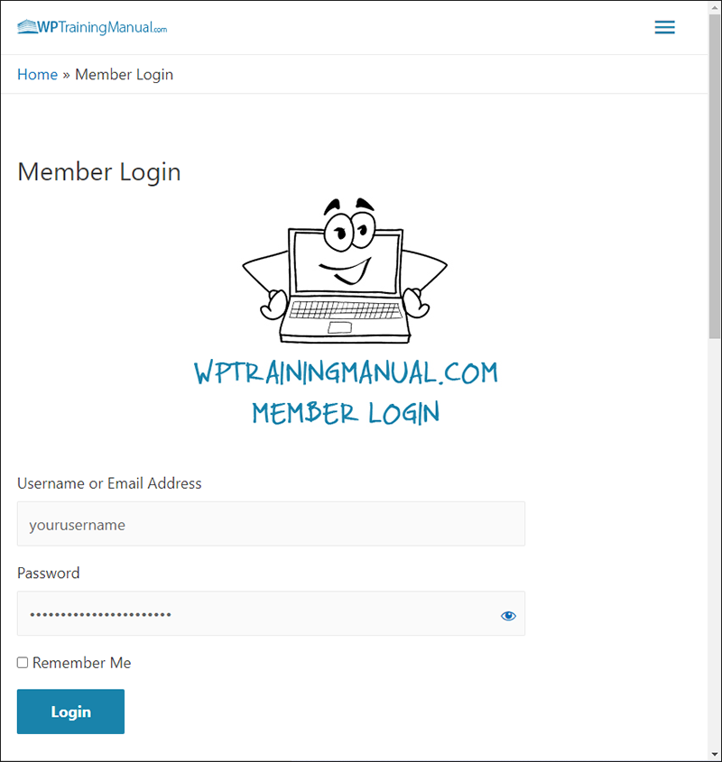Viewport: 722px width, 762px height.
Task: Show password with the eye icon
Action: point(508,616)
